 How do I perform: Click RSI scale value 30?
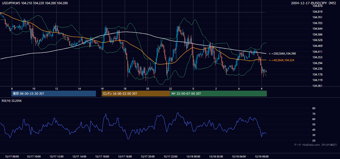point(314,135)
